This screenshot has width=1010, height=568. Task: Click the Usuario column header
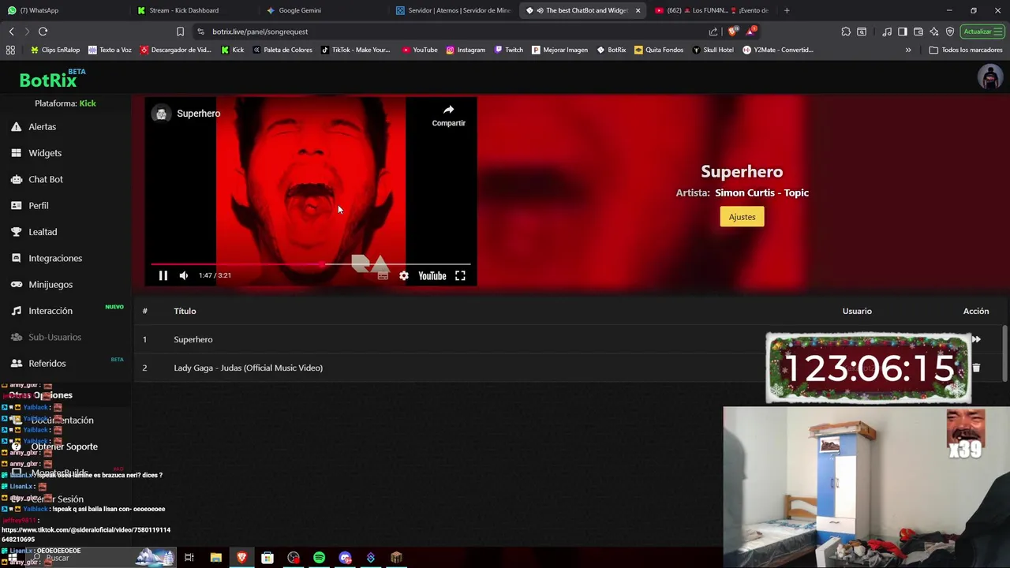tap(857, 311)
